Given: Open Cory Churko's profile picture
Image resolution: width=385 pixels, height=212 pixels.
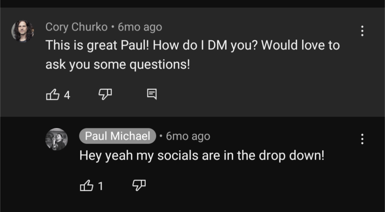Looking at the screenshot, I should point(22,31).
